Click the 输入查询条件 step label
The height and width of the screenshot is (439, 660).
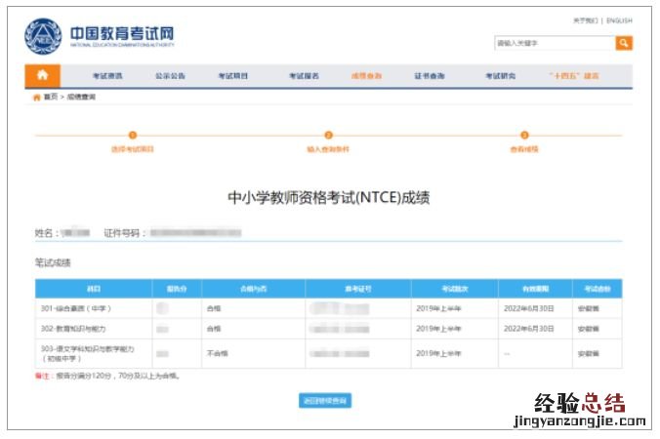coord(328,149)
